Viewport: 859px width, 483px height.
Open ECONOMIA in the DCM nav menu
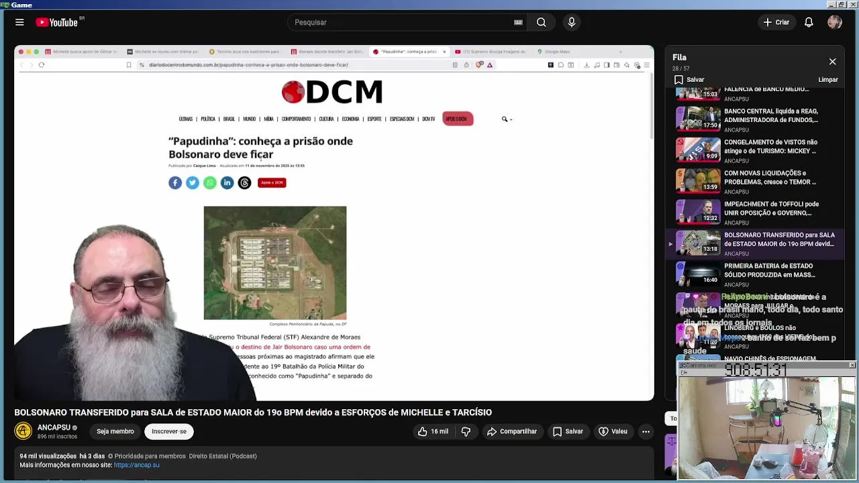pyautogui.click(x=350, y=119)
